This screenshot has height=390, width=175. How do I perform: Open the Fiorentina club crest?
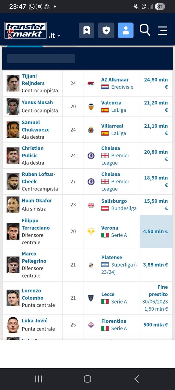click(91, 325)
